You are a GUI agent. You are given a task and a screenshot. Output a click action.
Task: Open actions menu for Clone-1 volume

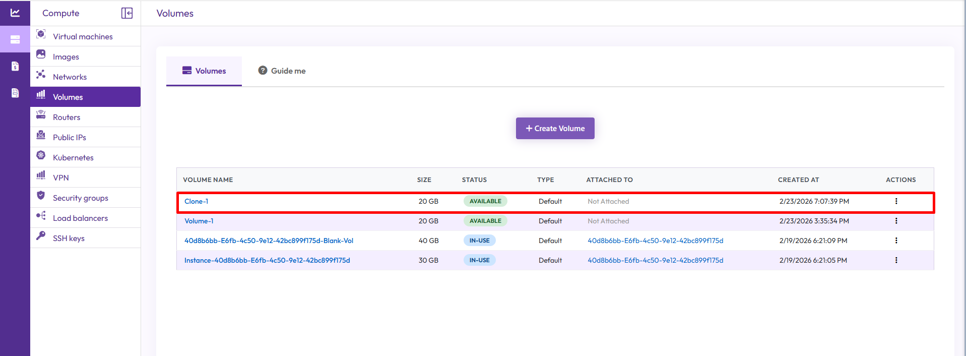(x=896, y=201)
